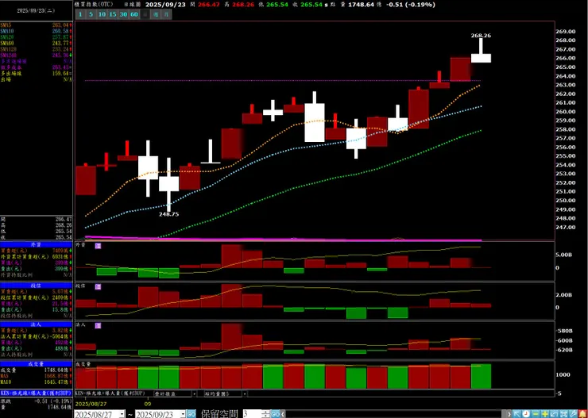Viewport: 588px width, 418px height.
Task: Open the second indicator dropdown below volume chart
Action: click(x=245, y=393)
